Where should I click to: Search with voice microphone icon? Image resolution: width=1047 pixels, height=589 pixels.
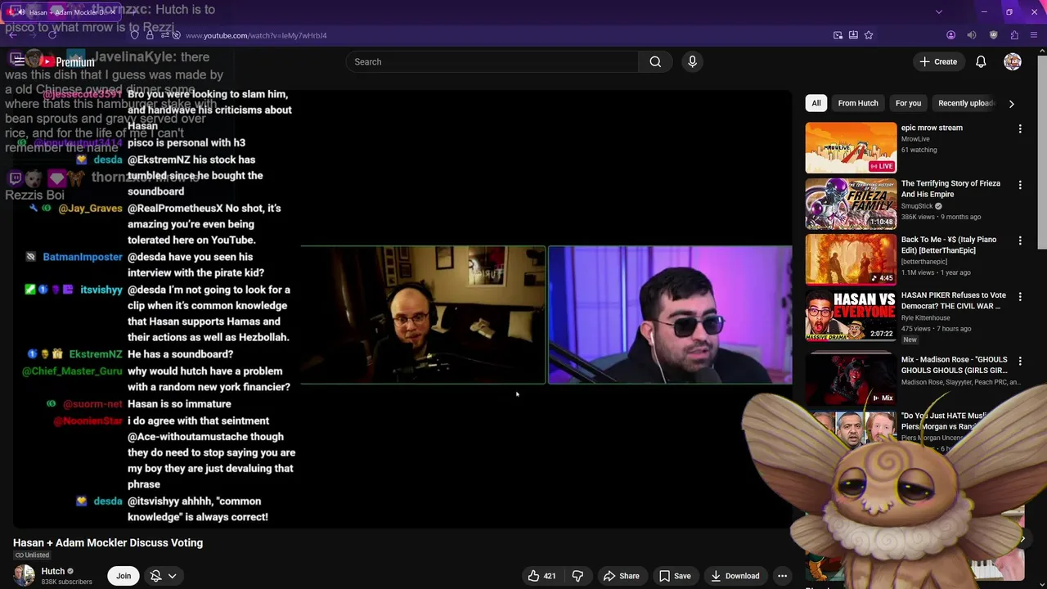pyautogui.click(x=692, y=61)
